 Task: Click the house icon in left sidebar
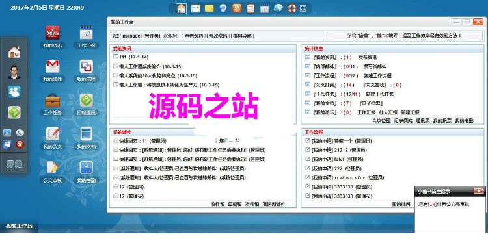(14, 51)
